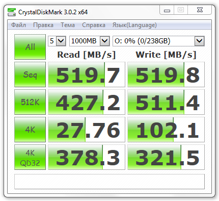The height and width of the screenshot is (201, 219).
Task: Click the 4K write result 102.1
Action: [166, 130]
